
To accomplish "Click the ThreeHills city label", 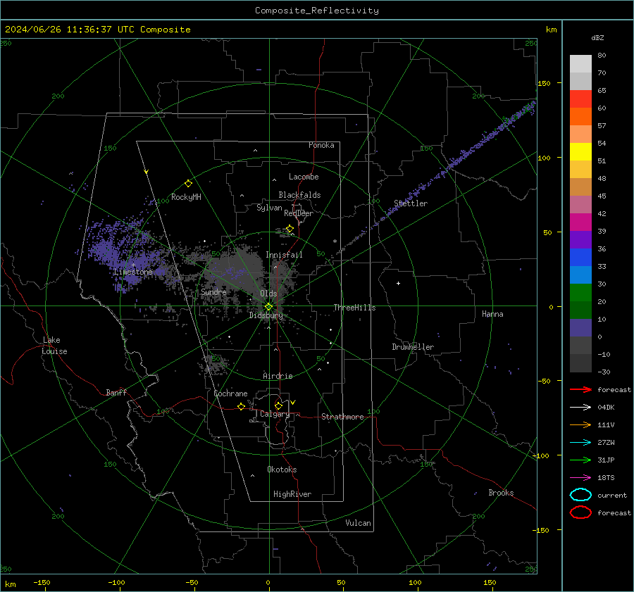I will pyautogui.click(x=354, y=308).
